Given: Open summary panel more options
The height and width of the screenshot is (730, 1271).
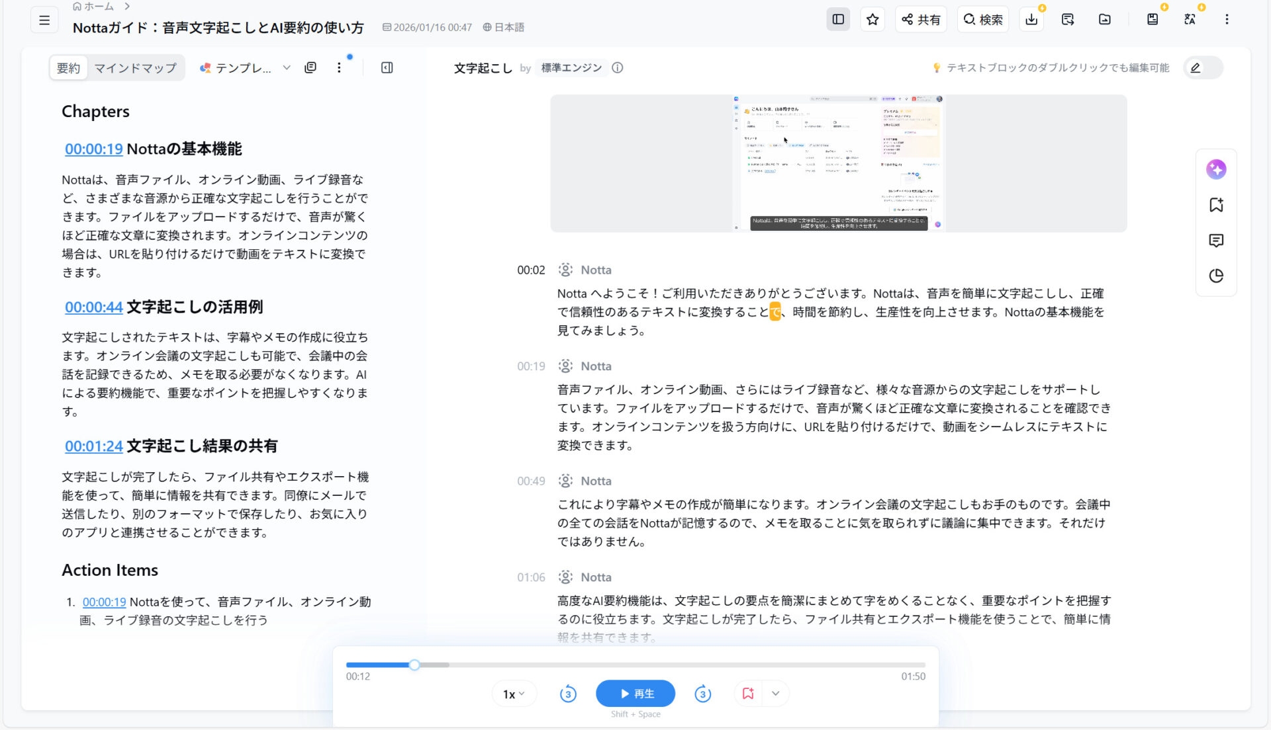Looking at the screenshot, I should pos(339,67).
